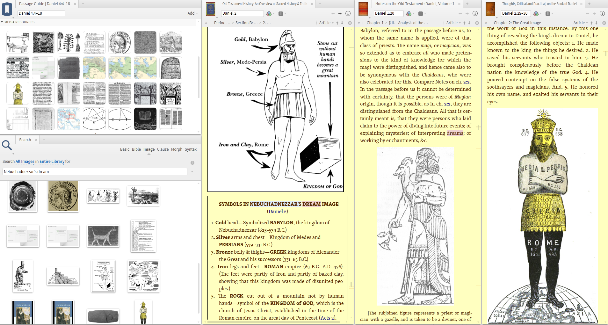Open the Passage Guide panel menu icon
Viewport: 608px width, 325px height.
(7, 9)
